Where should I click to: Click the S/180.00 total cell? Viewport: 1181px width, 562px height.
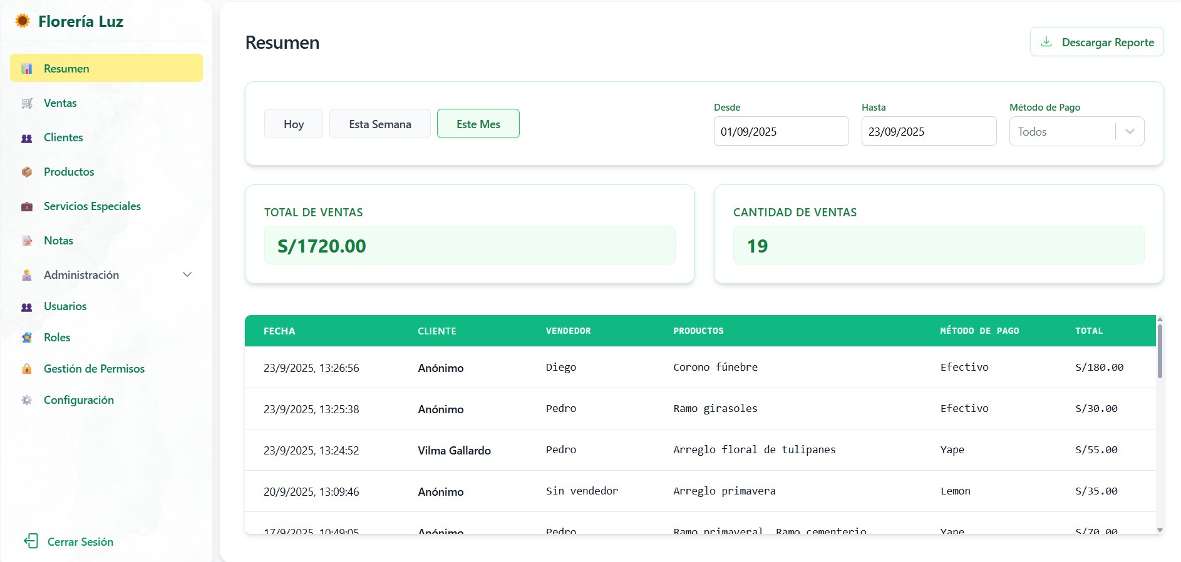click(1099, 367)
